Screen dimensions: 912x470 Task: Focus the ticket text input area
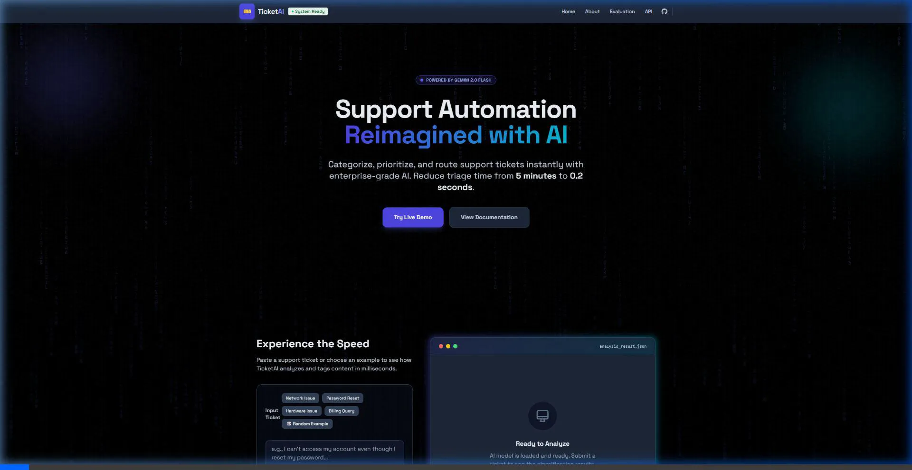334,453
